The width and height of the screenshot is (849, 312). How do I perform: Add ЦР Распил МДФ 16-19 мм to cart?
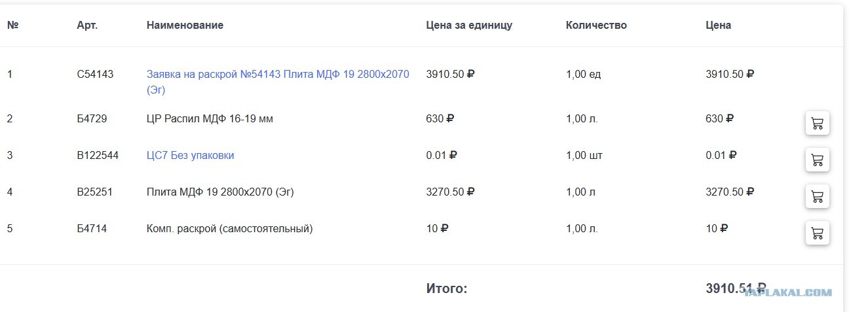(817, 123)
